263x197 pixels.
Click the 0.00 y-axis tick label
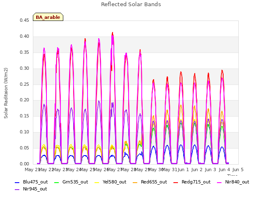click(25, 164)
